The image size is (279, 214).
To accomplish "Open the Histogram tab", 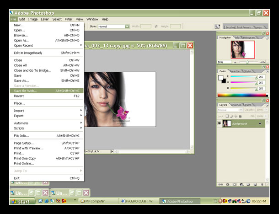I will 248,37.
